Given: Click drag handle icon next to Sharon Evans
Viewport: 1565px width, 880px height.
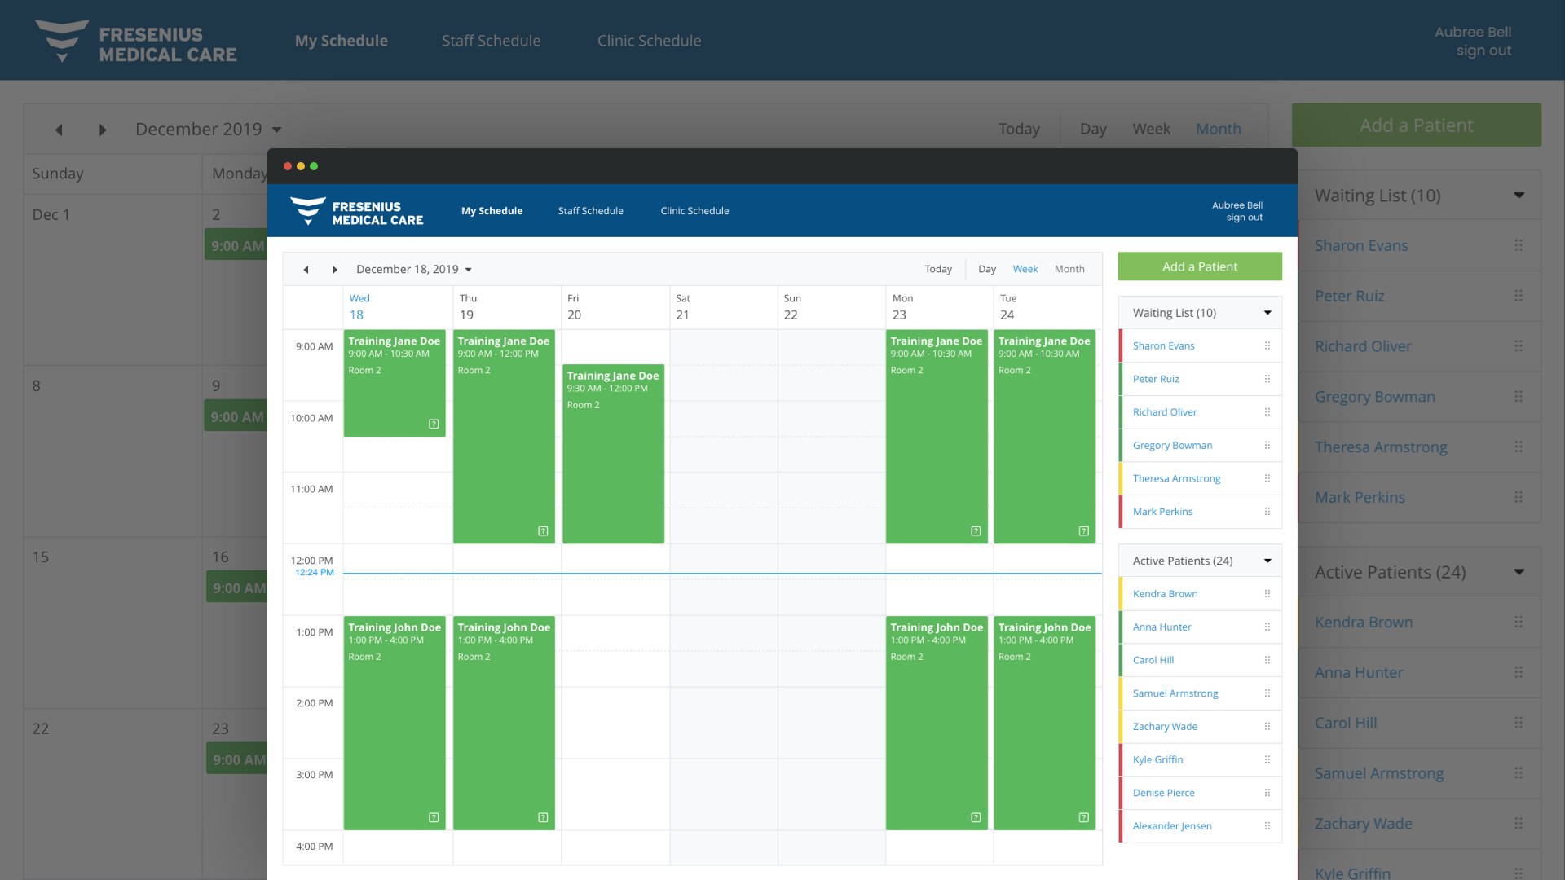Looking at the screenshot, I should click(x=1267, y=346).
